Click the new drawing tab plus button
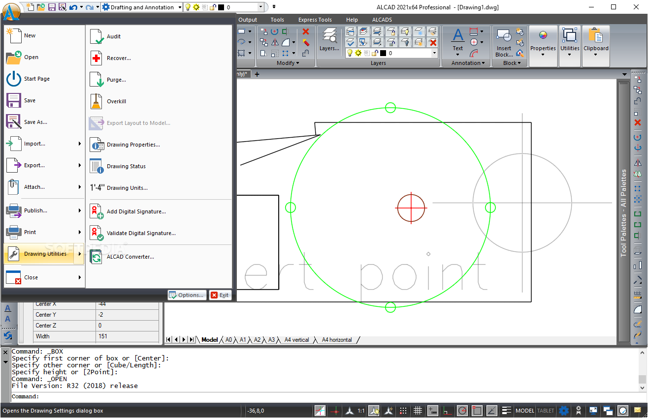 coord(257,74)
